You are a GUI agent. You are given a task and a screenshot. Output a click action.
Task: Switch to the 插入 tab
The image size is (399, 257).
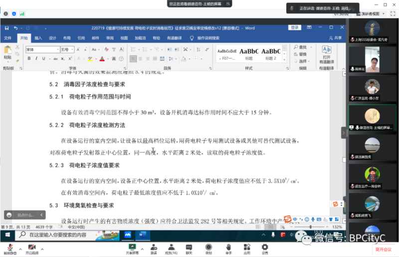tap(38, 38)
